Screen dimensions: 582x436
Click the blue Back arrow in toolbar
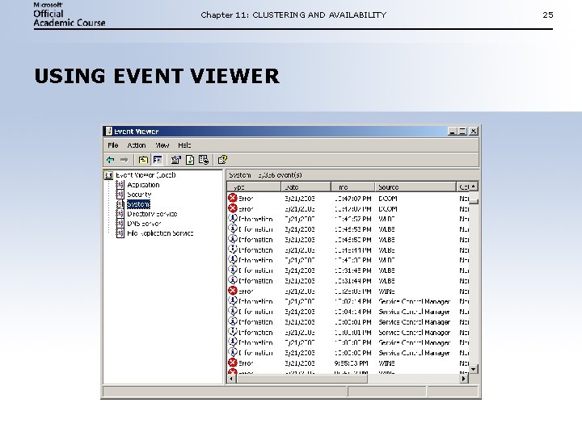point(110,160)
